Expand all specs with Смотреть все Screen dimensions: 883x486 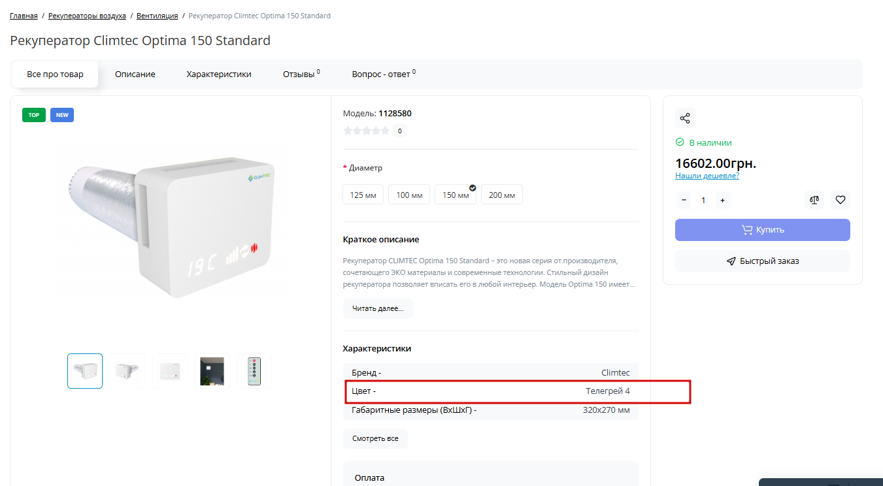[375, 438]
